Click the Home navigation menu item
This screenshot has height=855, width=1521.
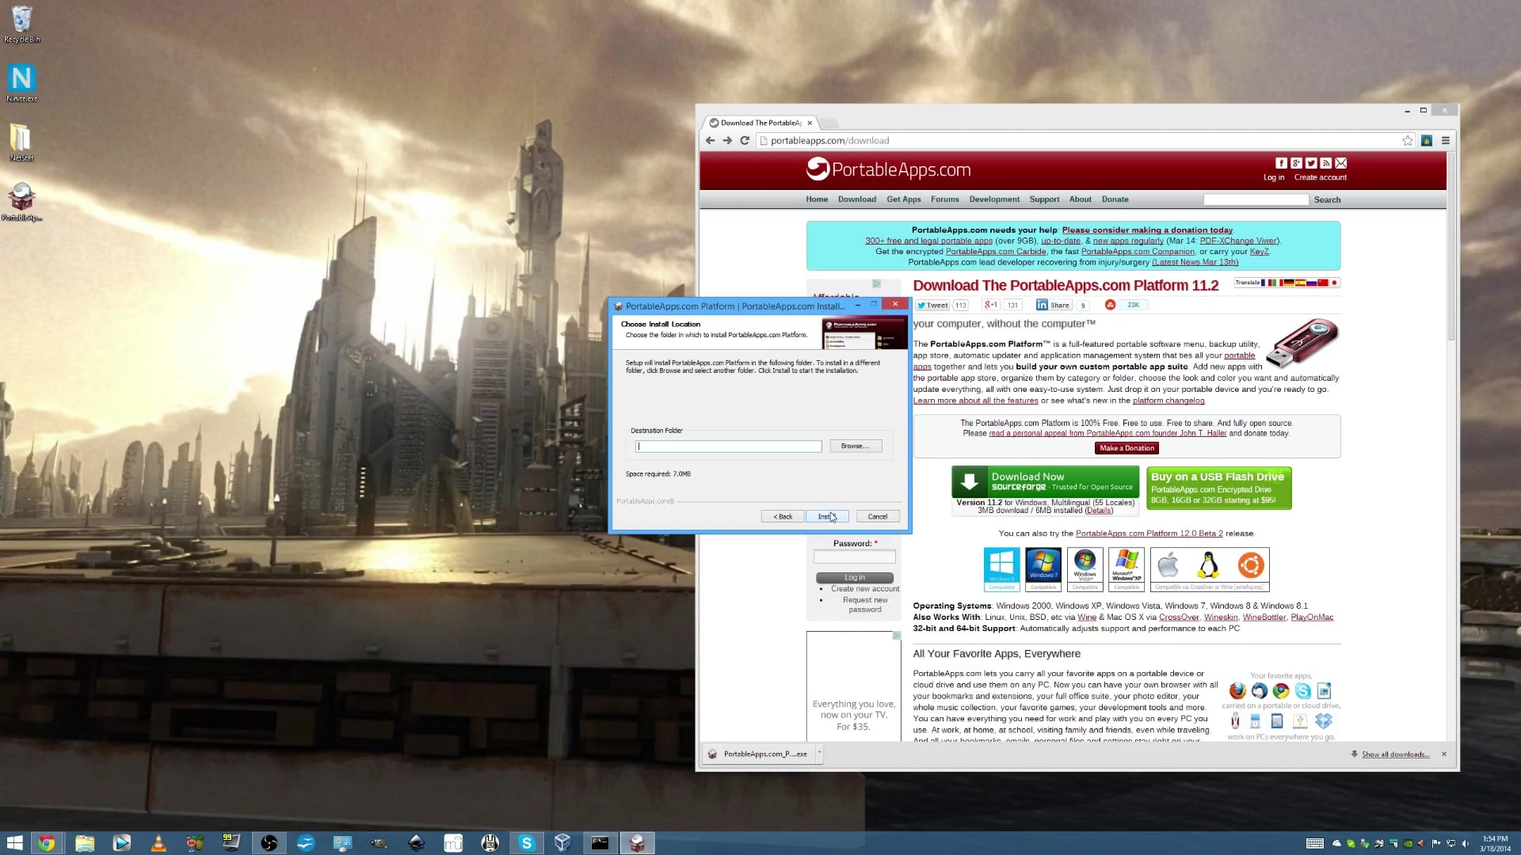818,199
